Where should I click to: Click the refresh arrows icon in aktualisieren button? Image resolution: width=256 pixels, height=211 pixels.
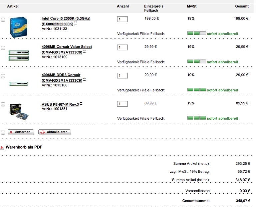click(43, 132)
